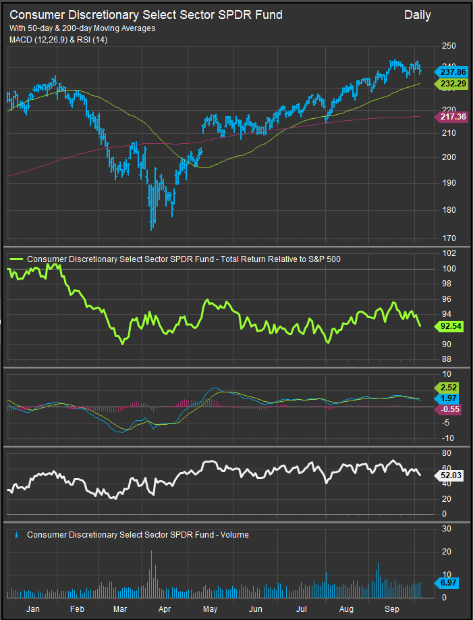Click the chart title Consumer Discretionary Select Sector SPDR Fund
Image resolution: width=473 pixels, height=620 pixels.
coord(146,15)
